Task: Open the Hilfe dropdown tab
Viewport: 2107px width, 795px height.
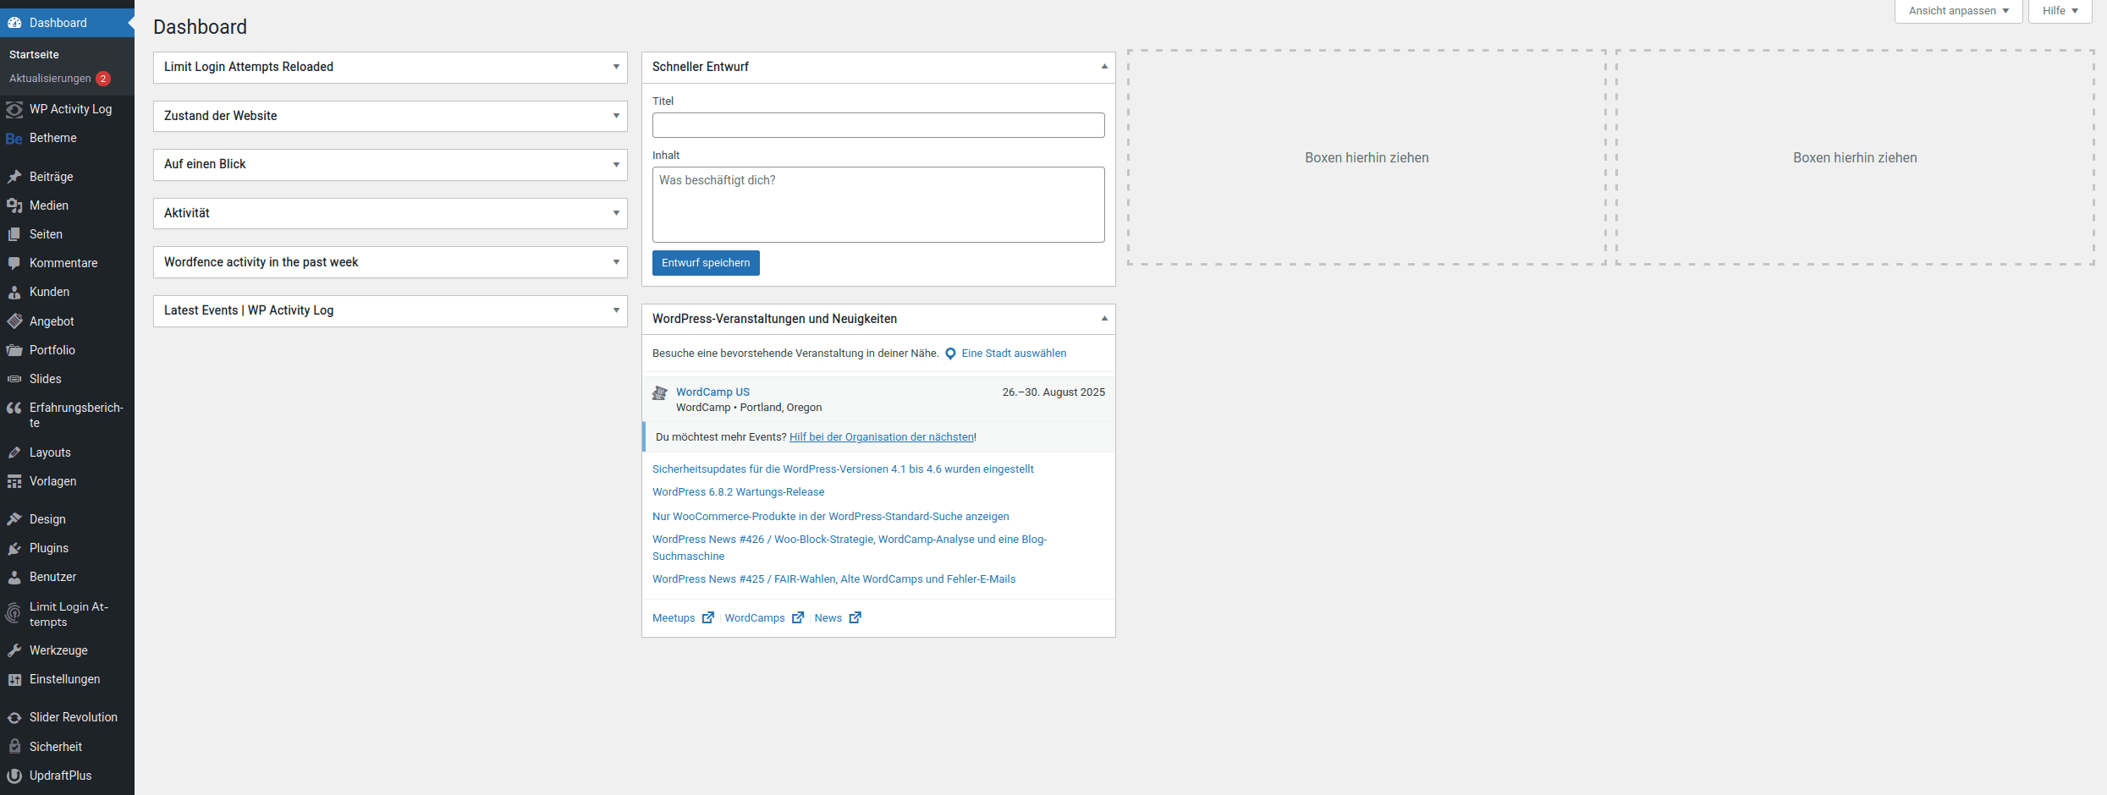Action: coord(2060,11)
